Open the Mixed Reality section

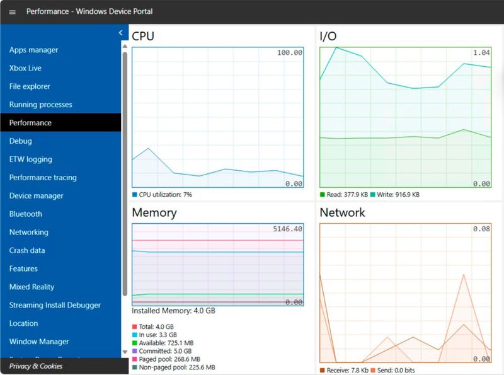click(32, 287)
